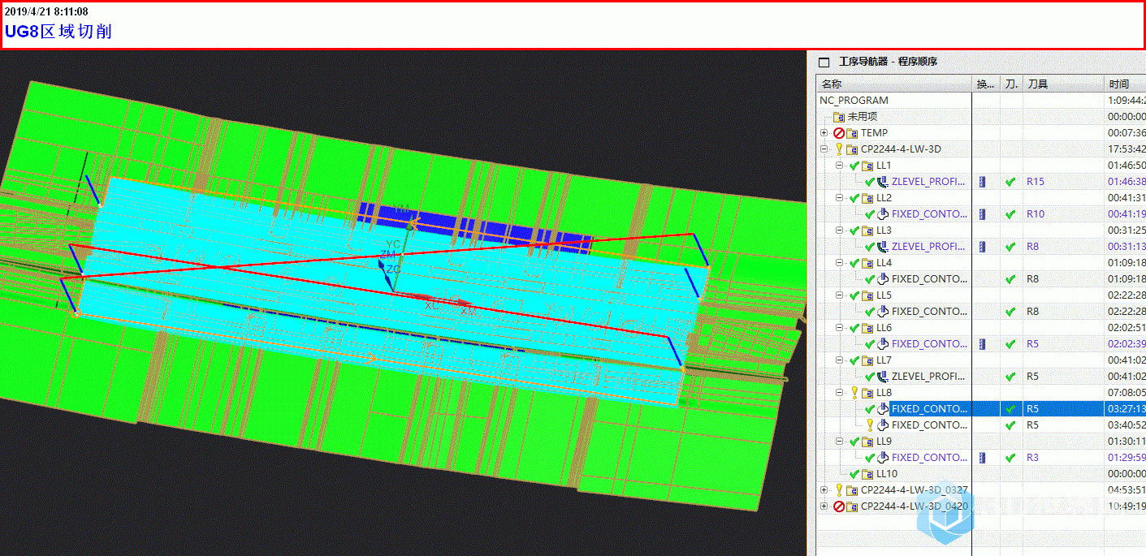
Task: Click the FIXED_CONTOUR operation icon under LL4
Action: [x=883, y=279]
